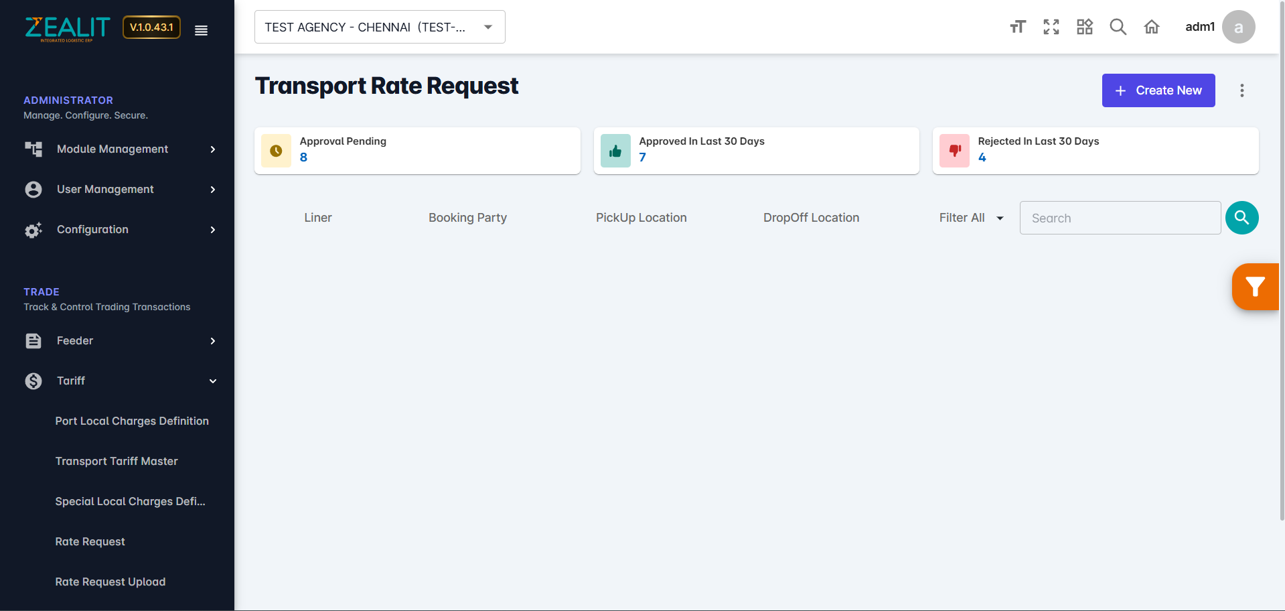Screen dimensions: 1285x611
Task: Open the apps widget grid icon
Action: tap(1084, 27)
